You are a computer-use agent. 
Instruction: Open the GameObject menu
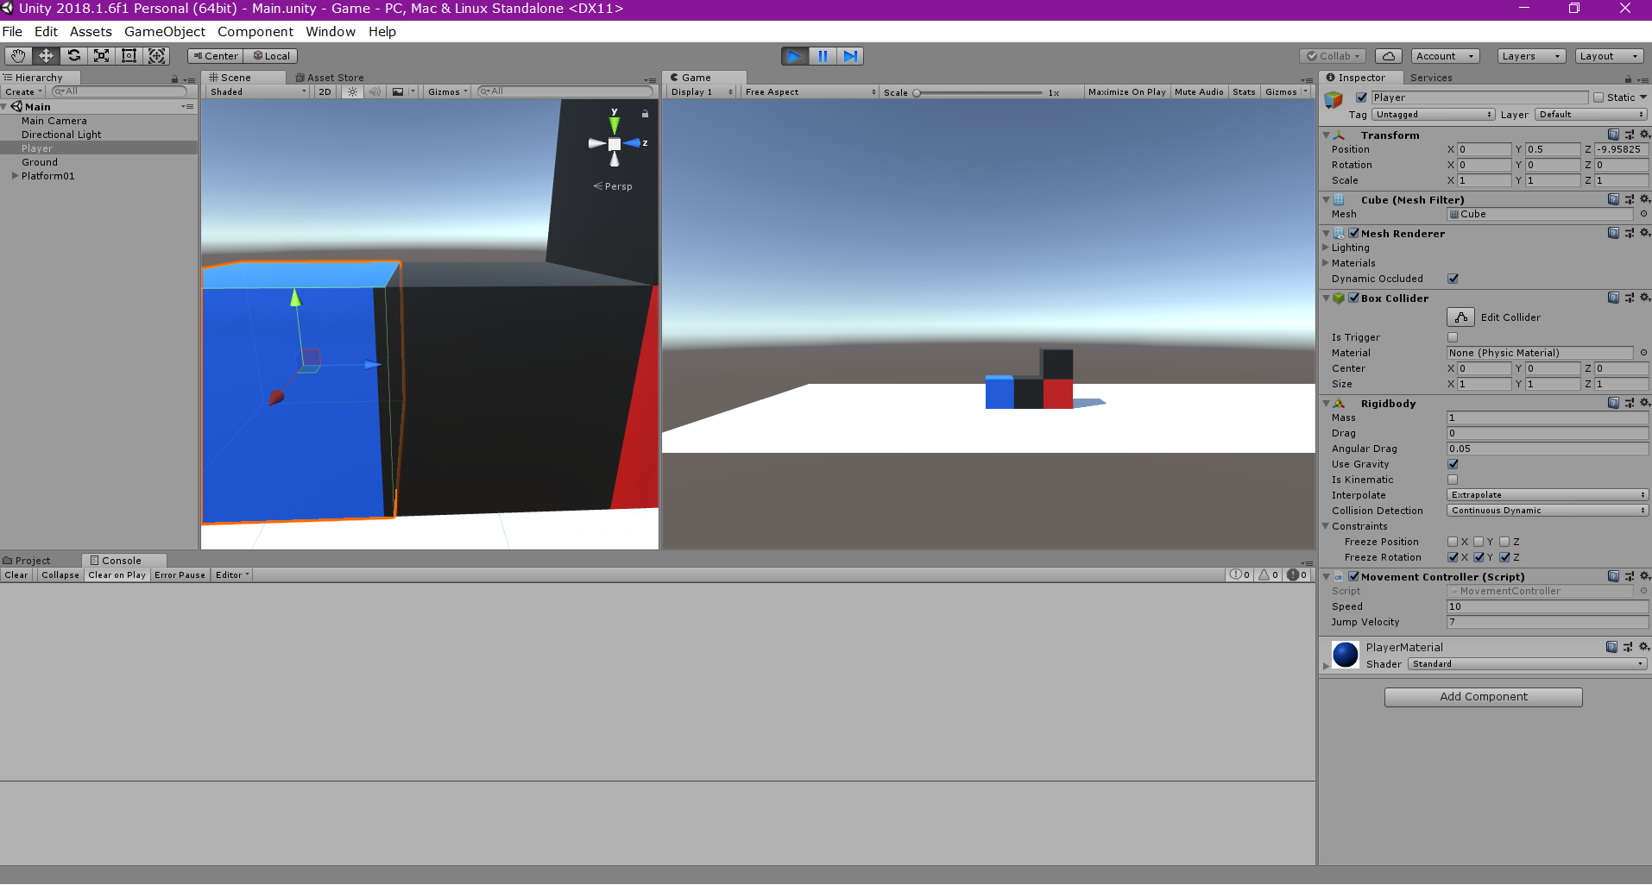coord(165,32)
